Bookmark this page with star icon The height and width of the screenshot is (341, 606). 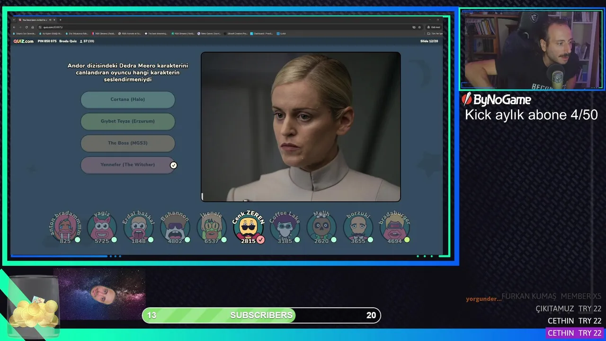419,27
